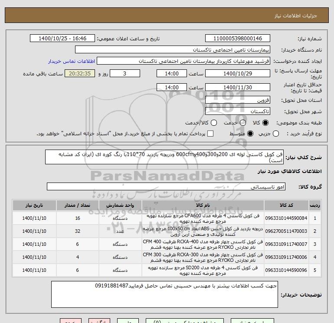This screenshot has width=334, height=323.
Task: Click the RCKA-400 fan coil item name
Action: (203, 245)
